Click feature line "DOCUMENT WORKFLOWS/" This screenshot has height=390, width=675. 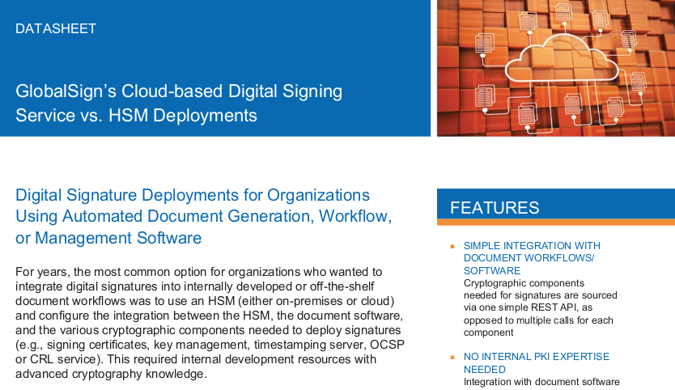coord(529,258)
